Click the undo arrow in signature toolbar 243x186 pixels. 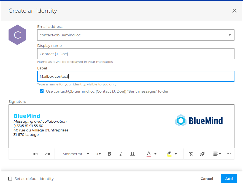point(36,154)
